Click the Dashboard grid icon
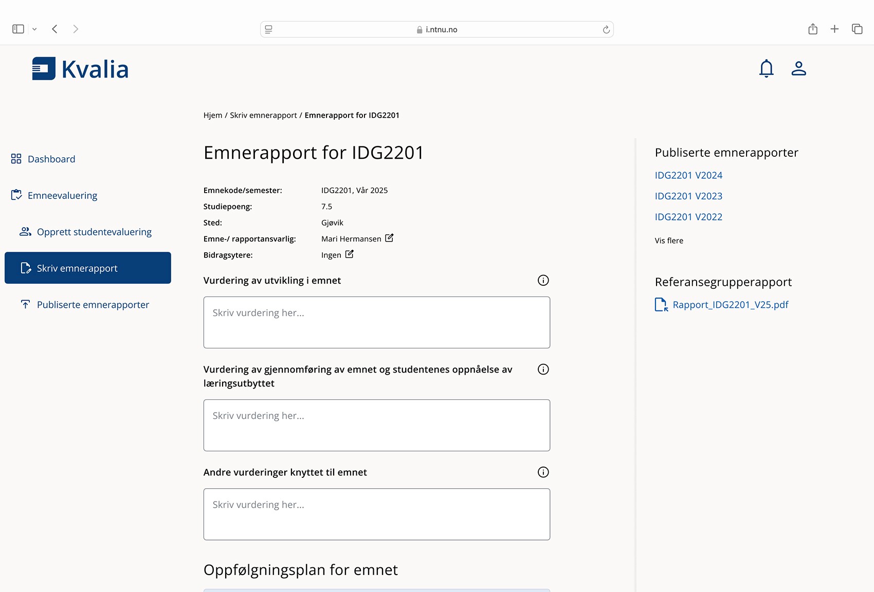874x592 pixels. tap(16, 159)
